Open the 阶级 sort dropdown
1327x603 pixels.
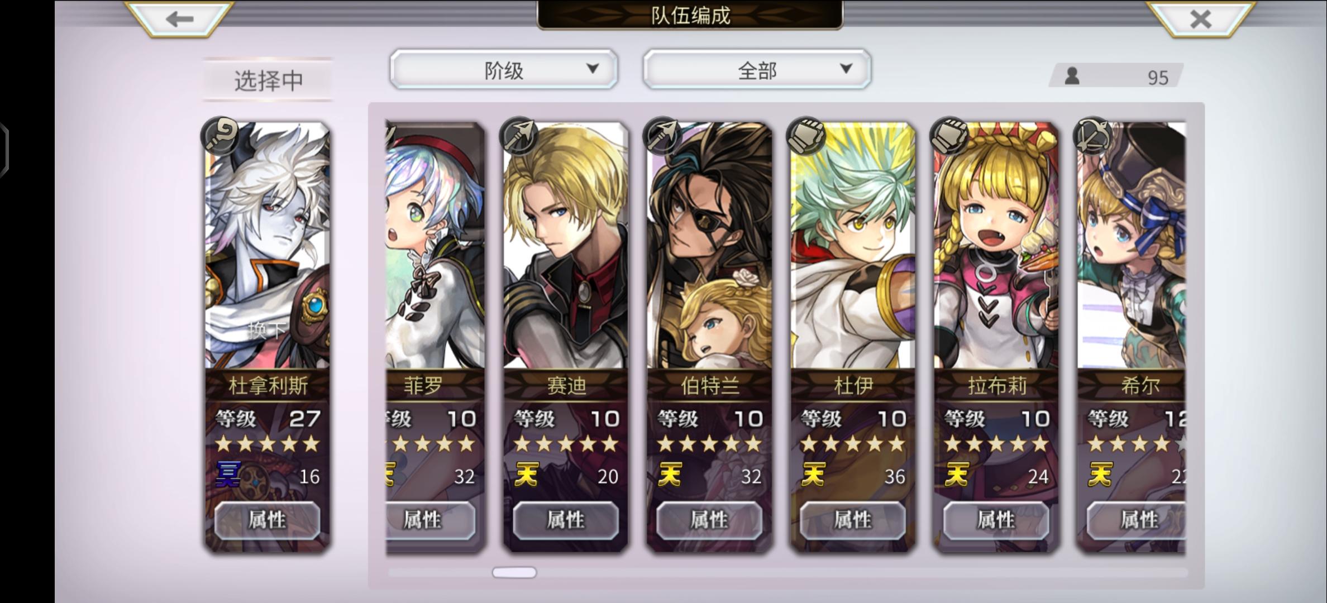tap(504, 69)
